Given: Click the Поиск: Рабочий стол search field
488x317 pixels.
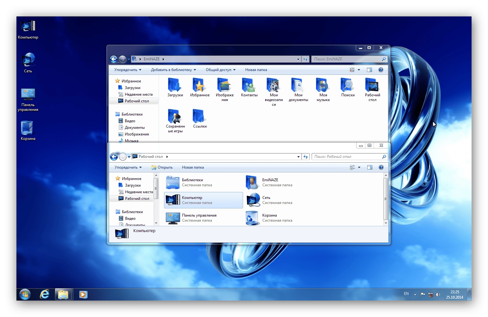Looking at the screenshot, I should point(350,157).
